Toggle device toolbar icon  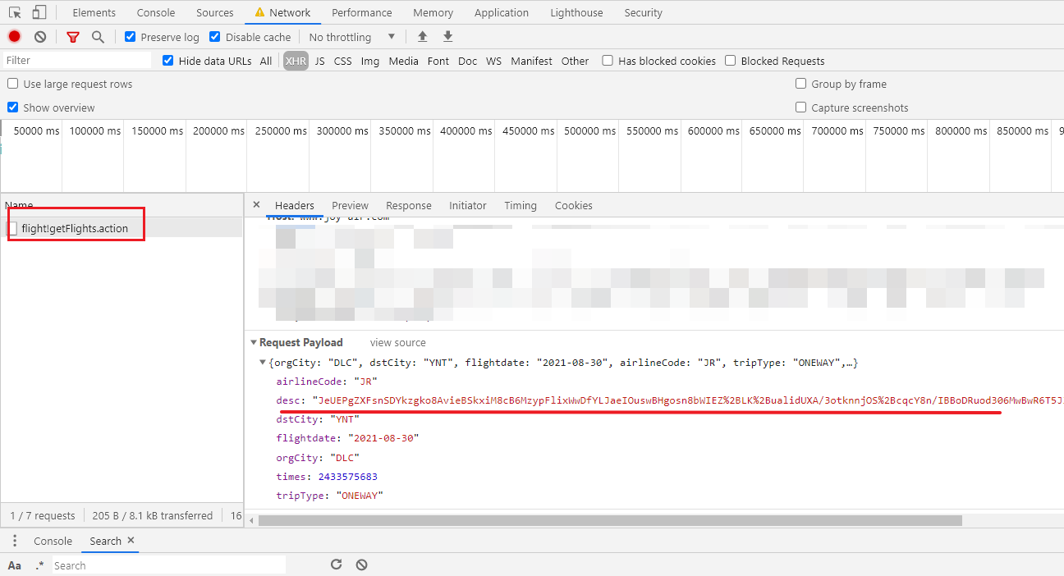(x=39, y=12)
